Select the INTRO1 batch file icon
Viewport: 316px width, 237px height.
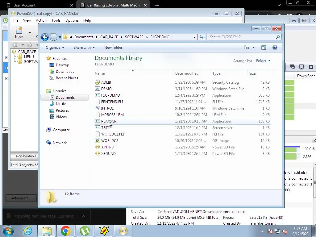(98, 108)
